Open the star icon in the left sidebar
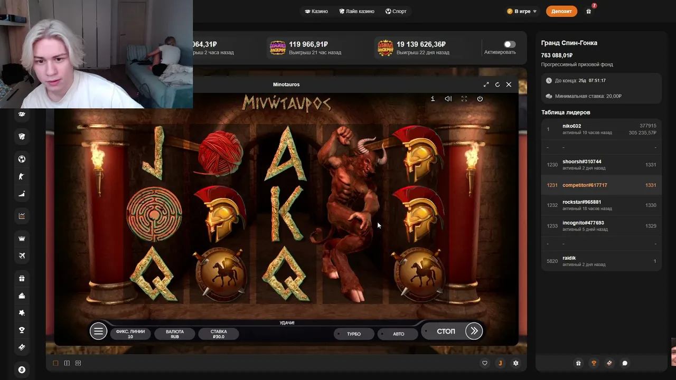 tap(22, 312)
